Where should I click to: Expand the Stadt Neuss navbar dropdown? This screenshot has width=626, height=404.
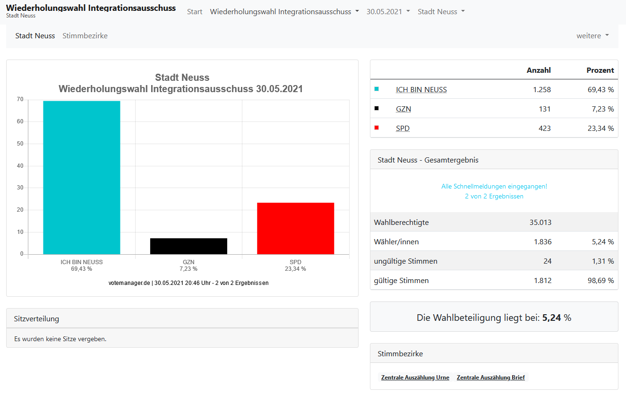coord(441,11)
